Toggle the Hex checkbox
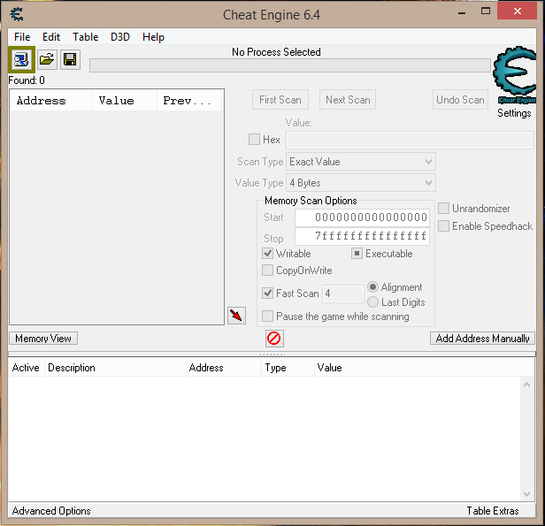Image resolution: width=545 pixels, height=526 pixels. [x=254, y=140]
